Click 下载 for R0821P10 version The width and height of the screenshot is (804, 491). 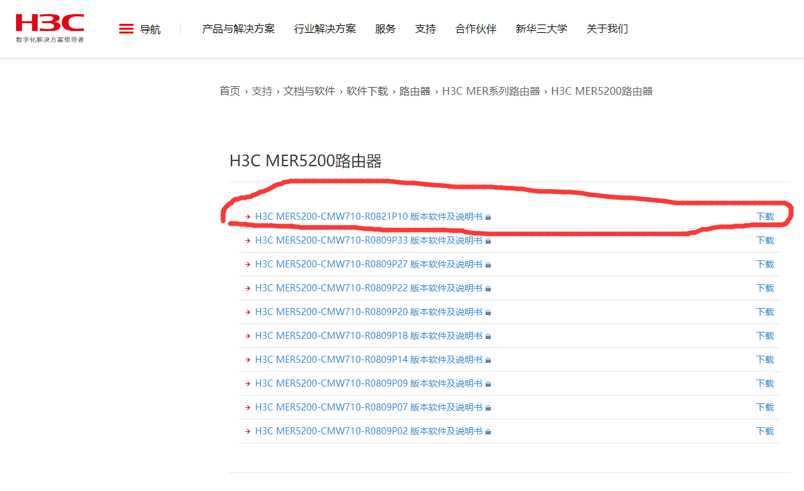(x=765, y=217)
